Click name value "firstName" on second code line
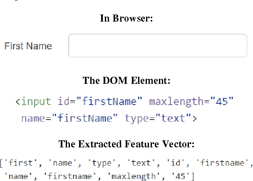 (x=84, y=118)
